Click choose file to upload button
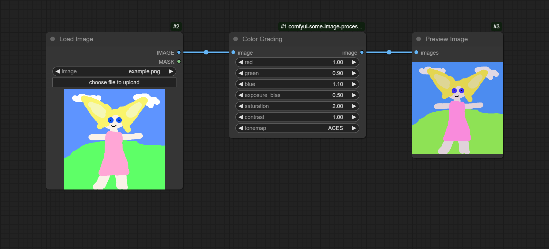 114,82
